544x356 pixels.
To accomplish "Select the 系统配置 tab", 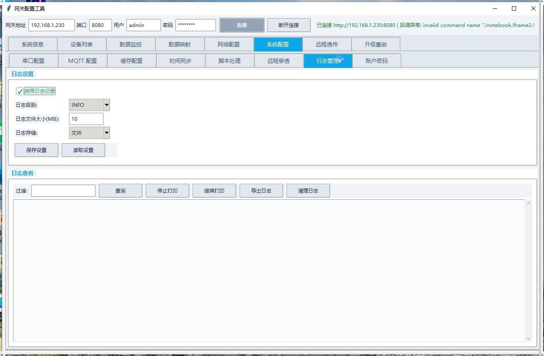I will coord(278,44).
